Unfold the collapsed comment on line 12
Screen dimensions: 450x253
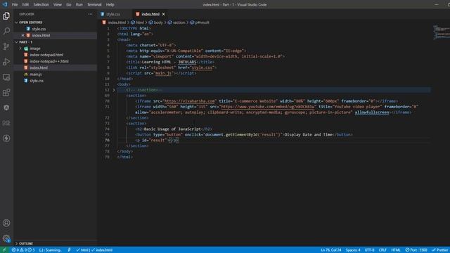tap(114, 90)
